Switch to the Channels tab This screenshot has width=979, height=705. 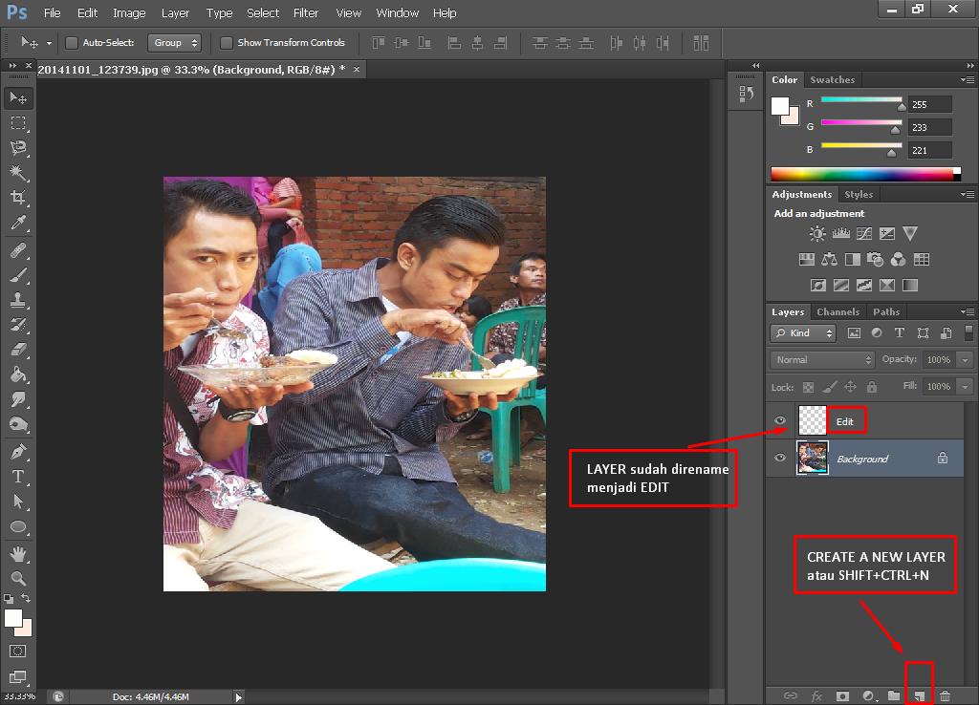tap(838, 312)
